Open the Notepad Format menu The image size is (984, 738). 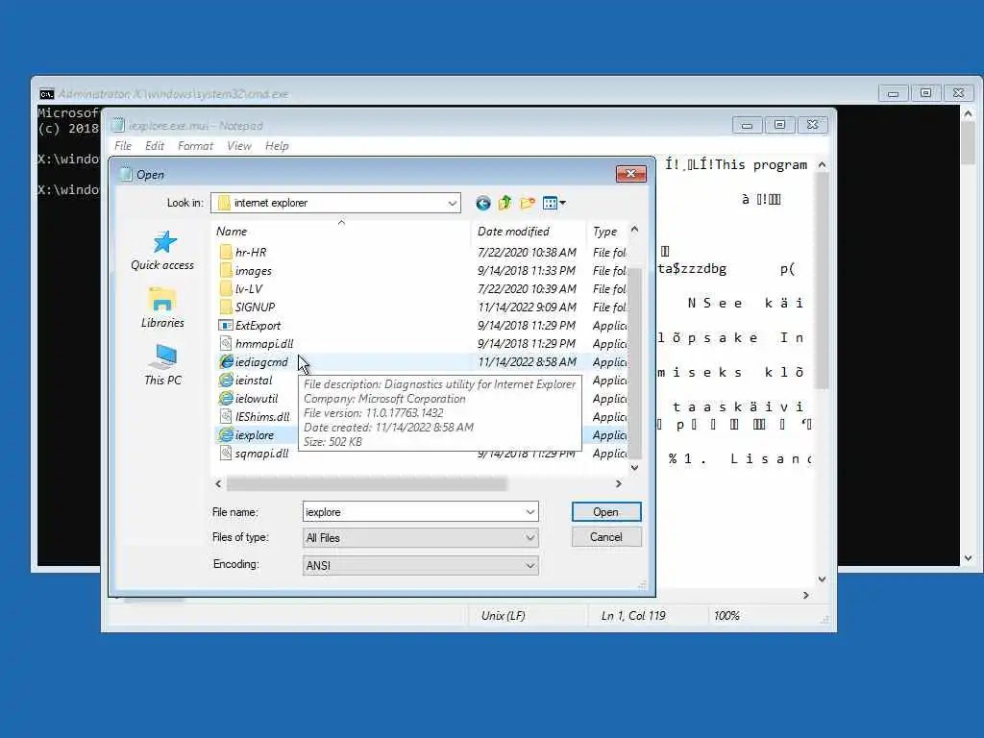195,146
